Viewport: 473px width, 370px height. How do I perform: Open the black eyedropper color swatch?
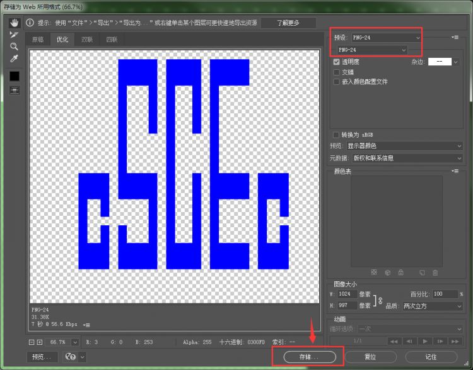coord(14,76)
